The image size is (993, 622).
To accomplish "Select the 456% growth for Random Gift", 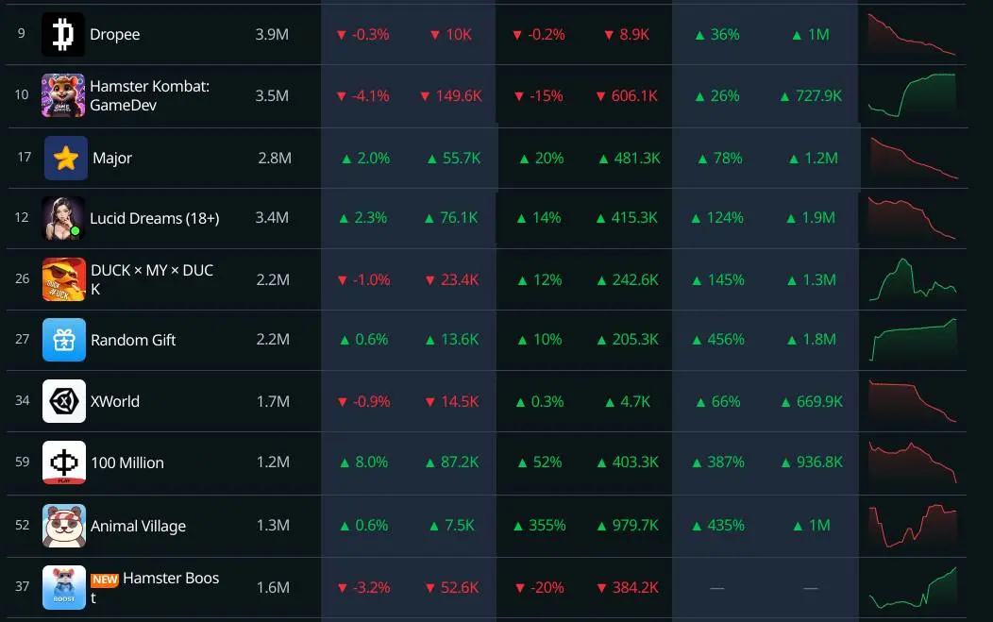I will 718,340.
